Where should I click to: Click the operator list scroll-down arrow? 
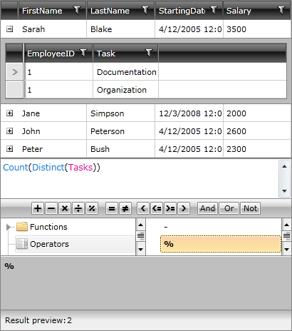tap(286, 250)
